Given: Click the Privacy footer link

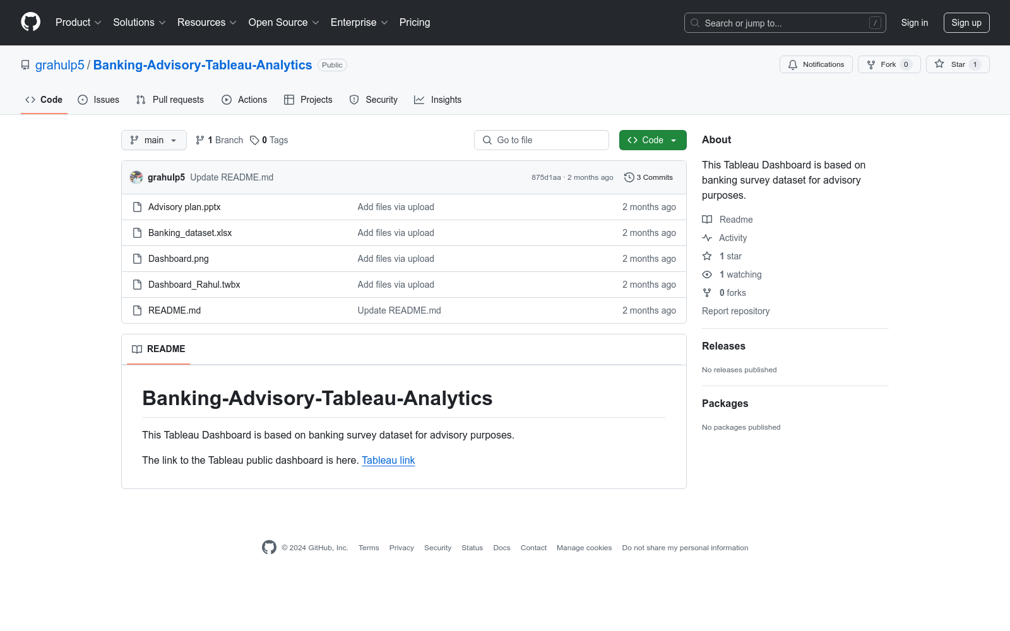Looking at the screenshot, I should pyautogui.click(x=401, y=548).
